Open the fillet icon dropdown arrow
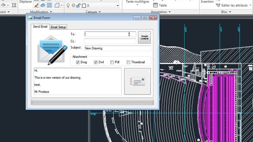Image resolution: width=253 pixels, height=142 pixels. click(62, 5)
